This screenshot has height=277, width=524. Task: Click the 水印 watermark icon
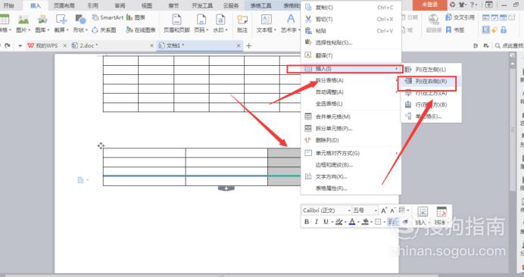tap(220, 20)
